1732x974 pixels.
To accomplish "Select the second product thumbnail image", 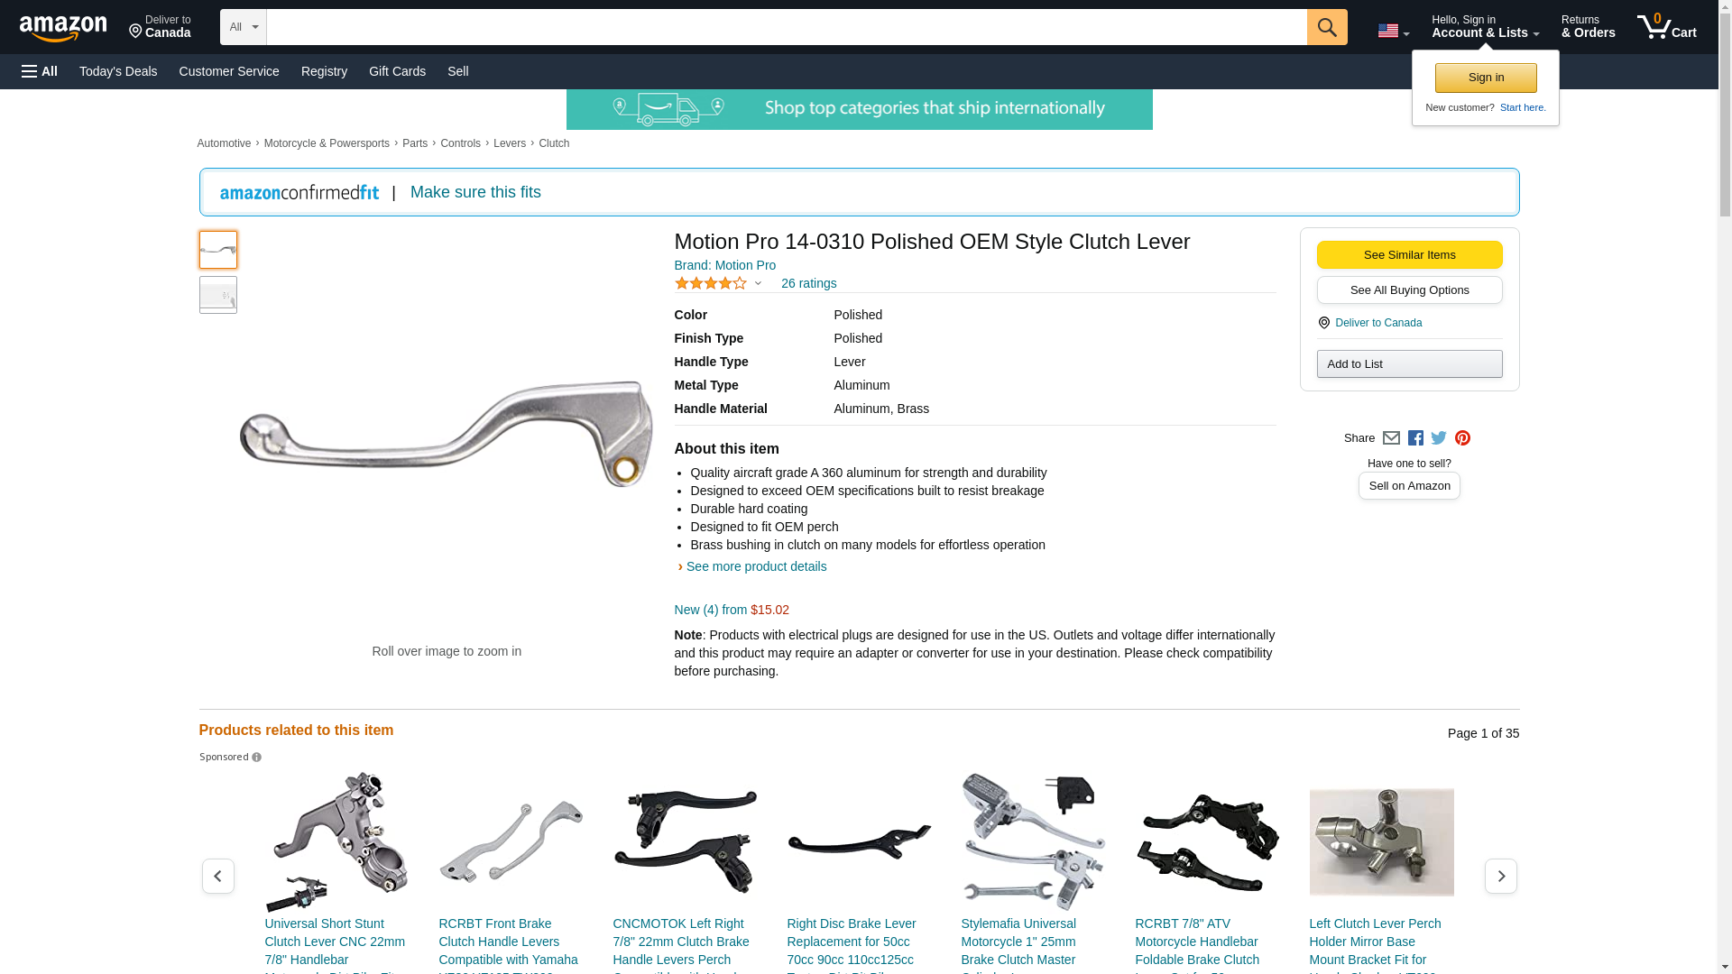I will pos(218,295).
